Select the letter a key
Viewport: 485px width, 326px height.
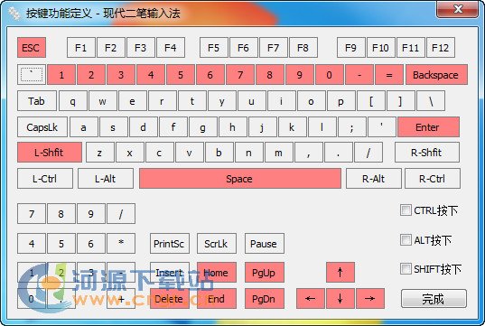point(84,127)
